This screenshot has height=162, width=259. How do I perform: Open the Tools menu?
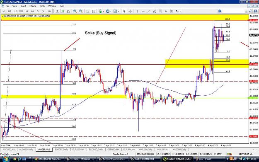coord(42,6)
